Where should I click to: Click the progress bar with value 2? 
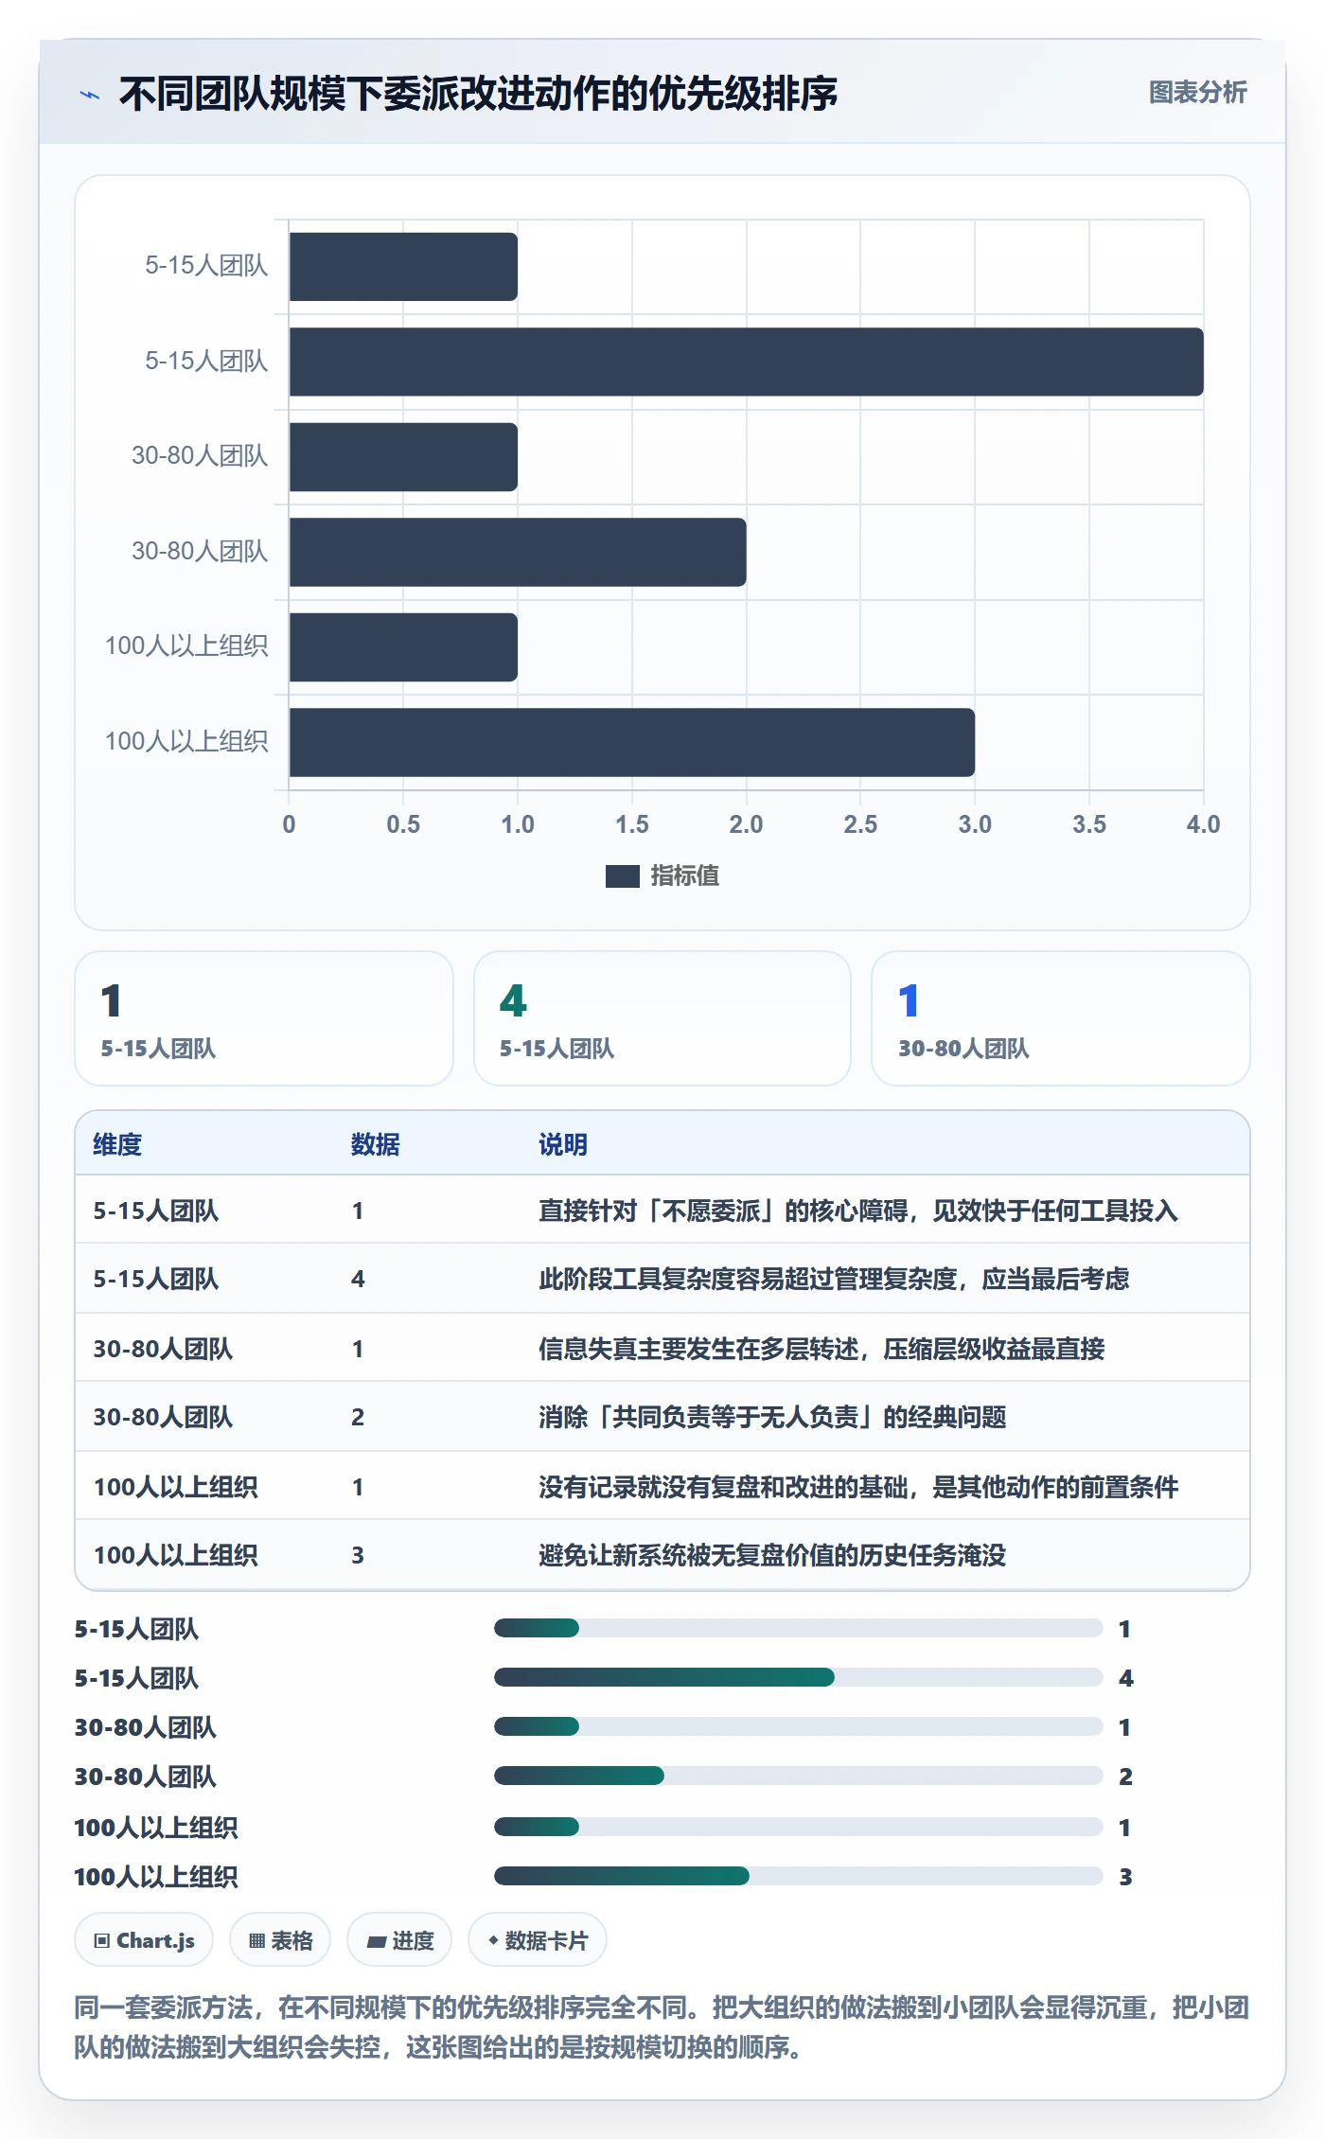[798, 1776]
